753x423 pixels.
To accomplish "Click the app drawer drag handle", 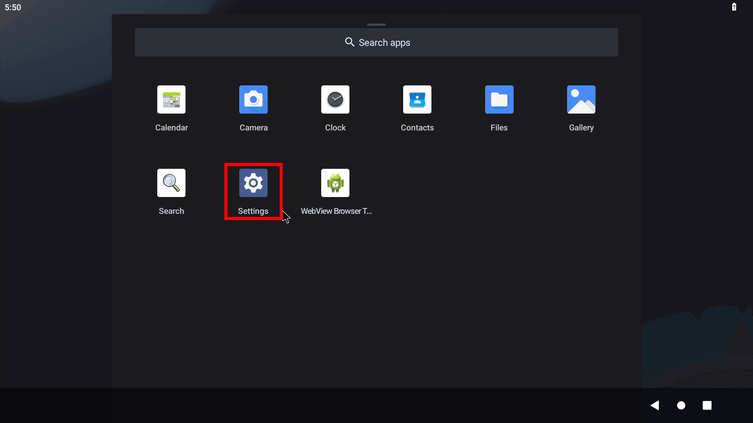I will [x=376, y=25].
